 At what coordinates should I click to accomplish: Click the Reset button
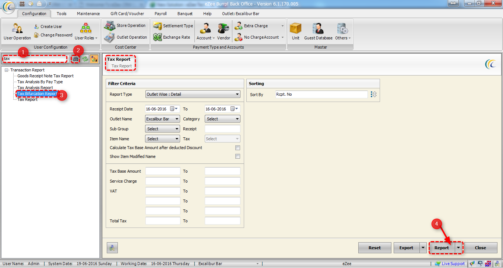(375, 248)
